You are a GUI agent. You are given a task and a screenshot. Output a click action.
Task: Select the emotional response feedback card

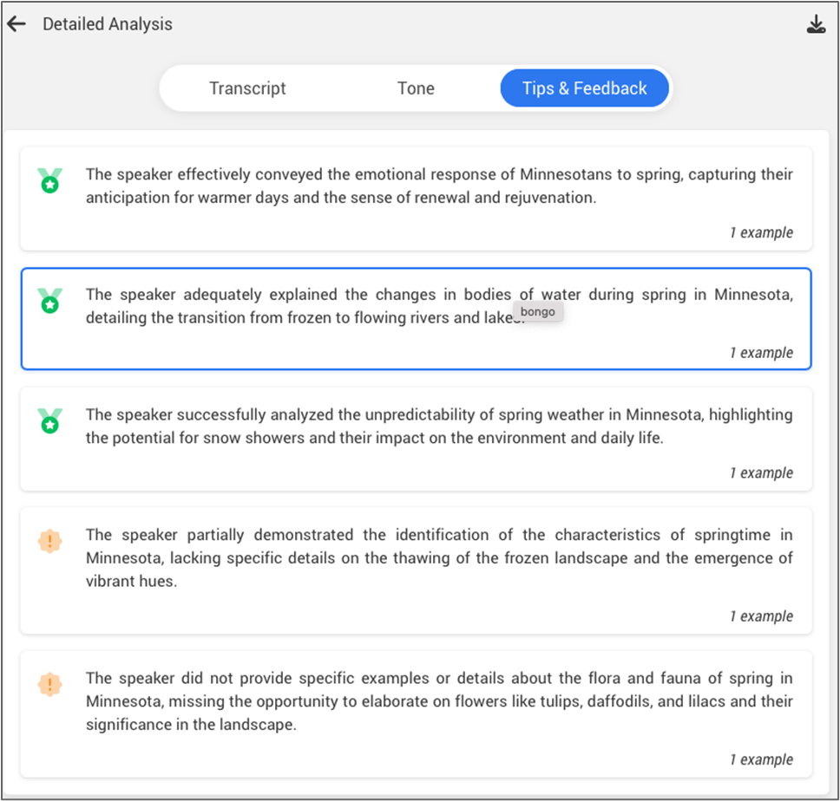417,199
